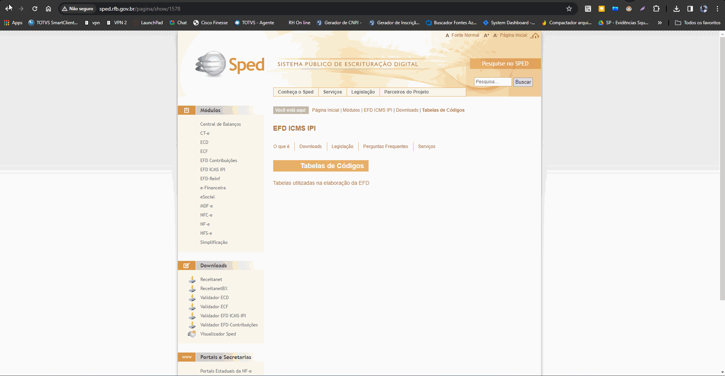This screenshot has height=376, width=725.
Task: Open the EFD Contribuições module
Action: coord(219,161)
